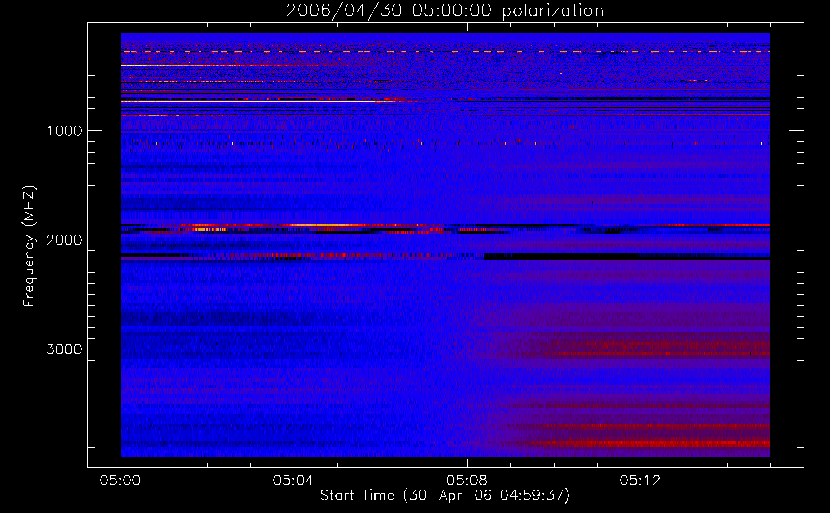Click the 3000 frequency tick label

(64, 349)
